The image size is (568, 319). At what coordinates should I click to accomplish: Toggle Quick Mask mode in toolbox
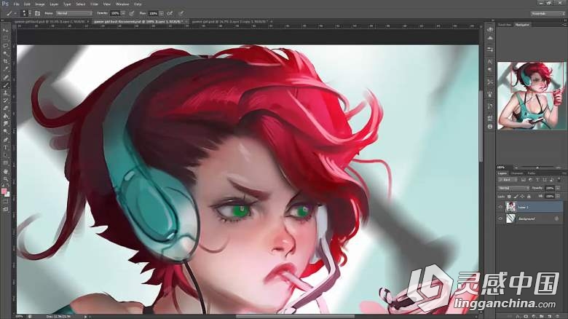pos(5,202)
